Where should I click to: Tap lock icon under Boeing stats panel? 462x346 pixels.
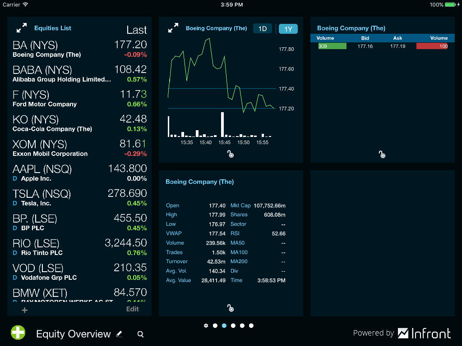pyautogui.click(x=231, y=308)
